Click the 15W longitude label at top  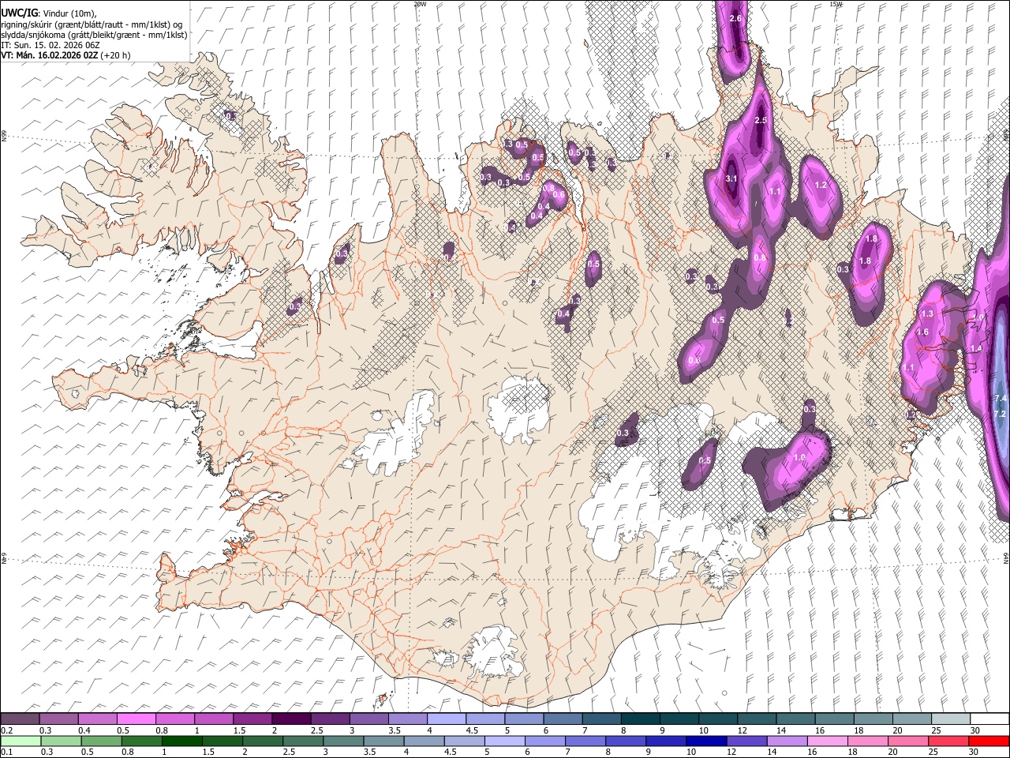(x=836, y=3)
